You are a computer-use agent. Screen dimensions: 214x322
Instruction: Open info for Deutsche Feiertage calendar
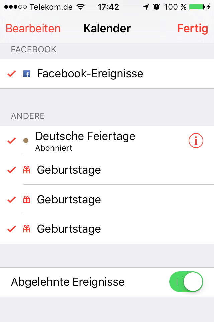pos(196,141)
